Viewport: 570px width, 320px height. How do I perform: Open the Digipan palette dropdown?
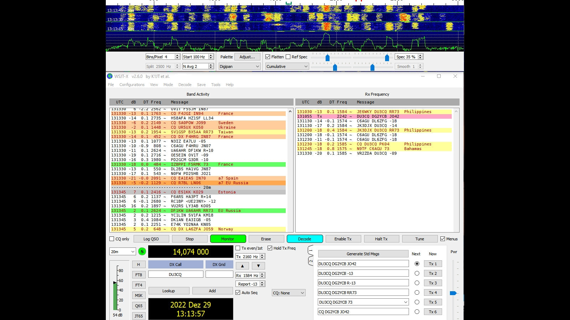(x=239, y=66)
